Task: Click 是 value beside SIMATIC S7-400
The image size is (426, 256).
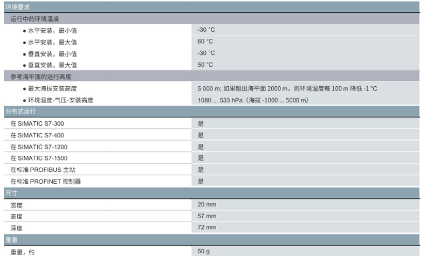Action: 201,135
